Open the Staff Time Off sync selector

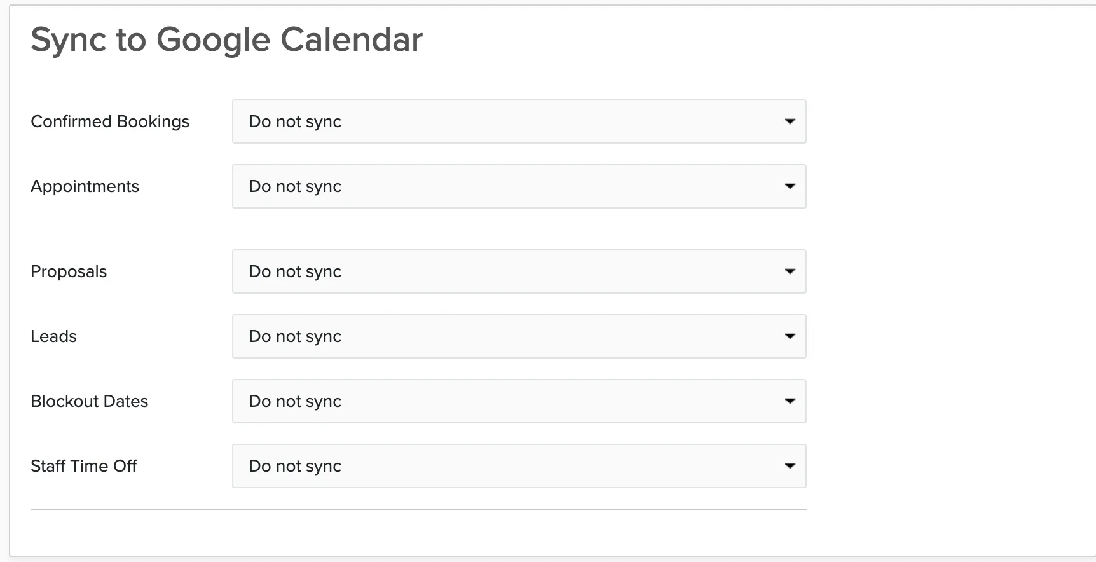point(519,466)
